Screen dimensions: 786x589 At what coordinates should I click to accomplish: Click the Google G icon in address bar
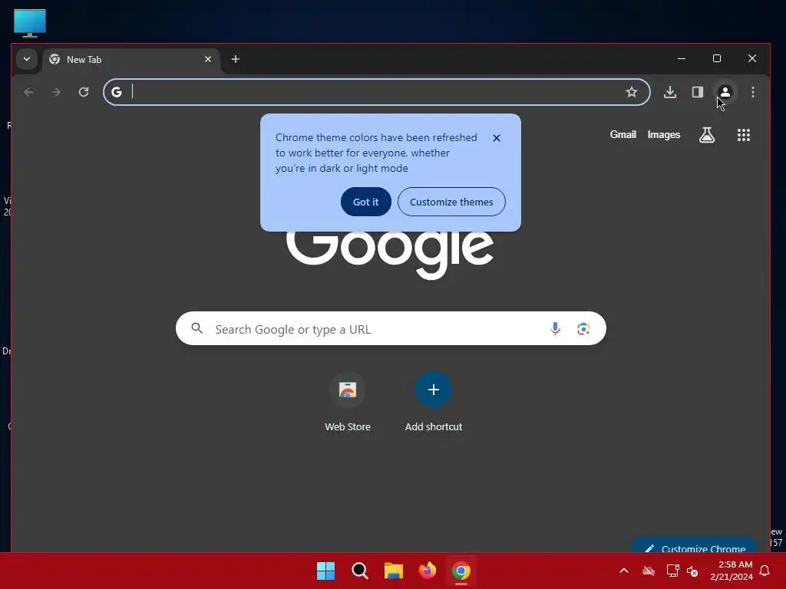pyautogui.click(x=117, y=92)
